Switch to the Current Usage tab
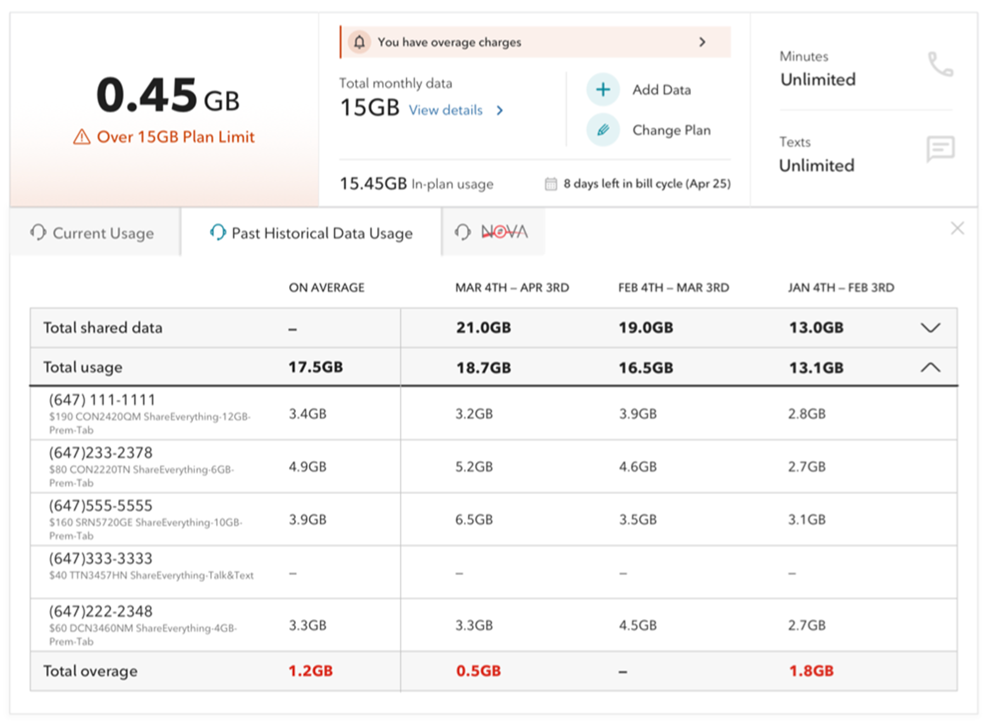Image resolution: width=992 pixels, height=725 pixels. [103, 233]
